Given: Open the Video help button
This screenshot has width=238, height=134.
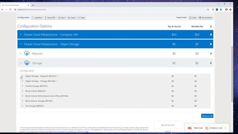Looking at the screenshot, I should [193, 17].
